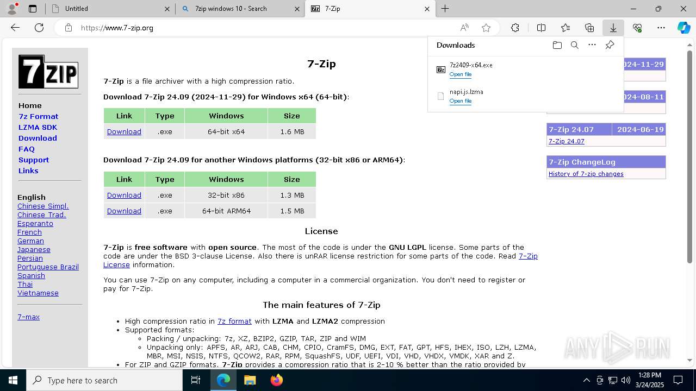Image resolution: width=696 pixels, height=391 pixels.
Task: Switch language to Chinese Simpl.
Action: coord(43,206)
